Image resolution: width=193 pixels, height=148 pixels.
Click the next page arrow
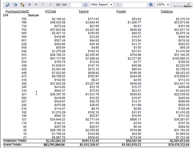[43, 4]
